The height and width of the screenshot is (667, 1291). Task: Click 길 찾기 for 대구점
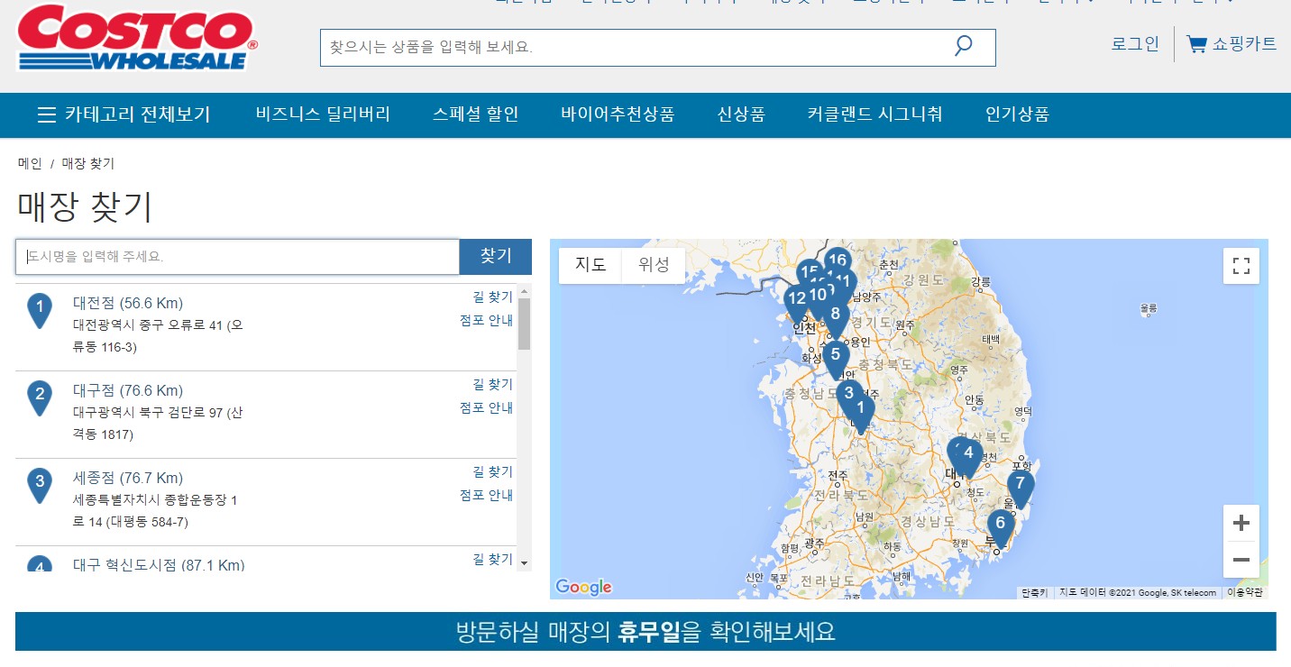tap(492, 384)
